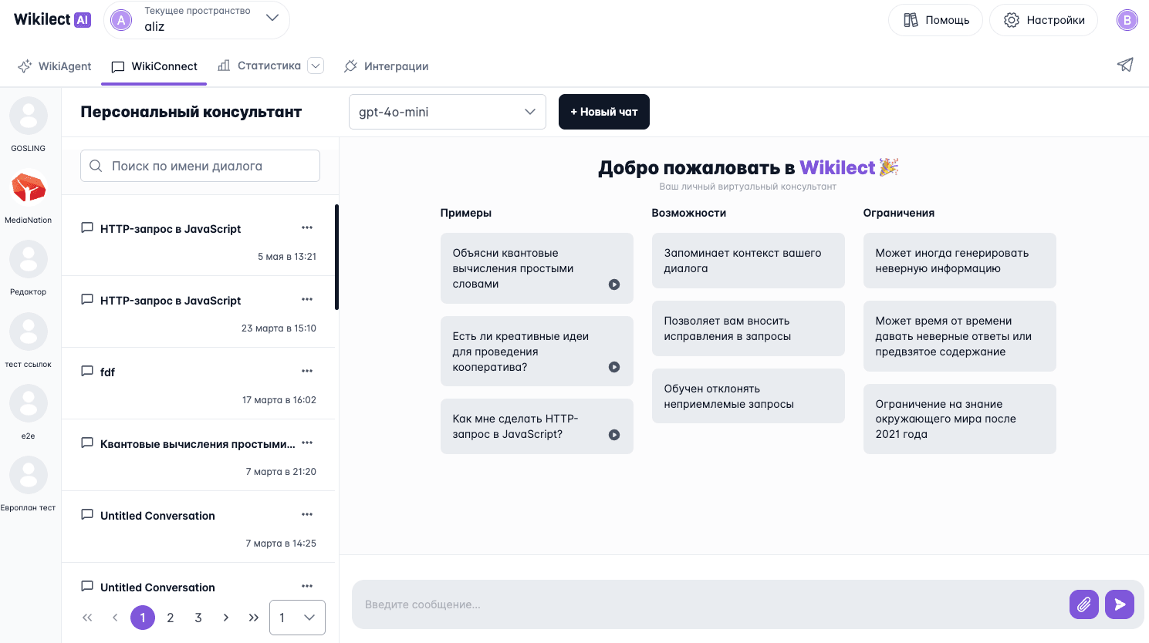Open options for 23 марта HTTP-запрос dialog
The image size is (1149, 643).
coord(307,299)
